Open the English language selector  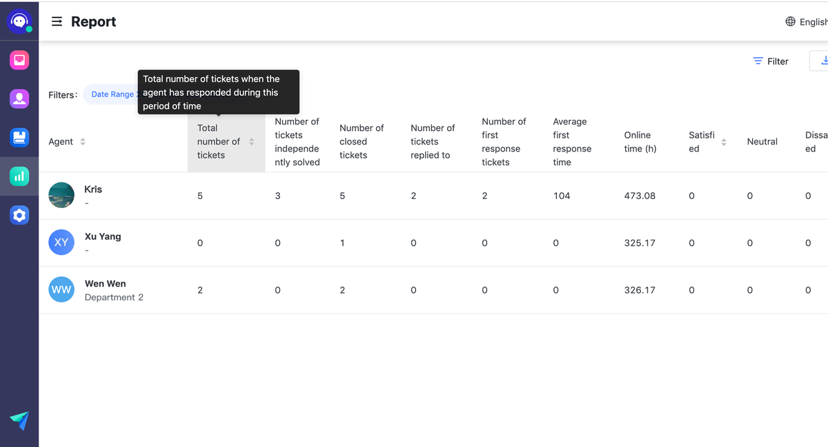806,22
